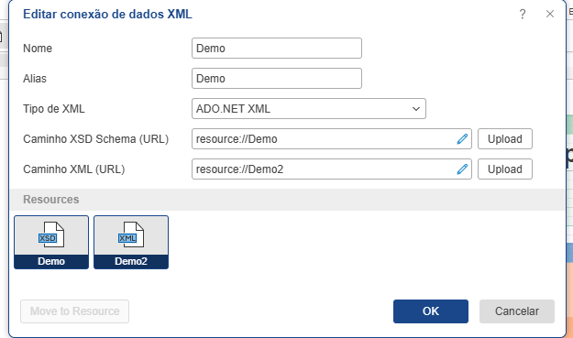Image resolution: width=573 pixels, height=338 pixels.
Task: Open help with the question mark icon
Action: [x=523, y=15]
